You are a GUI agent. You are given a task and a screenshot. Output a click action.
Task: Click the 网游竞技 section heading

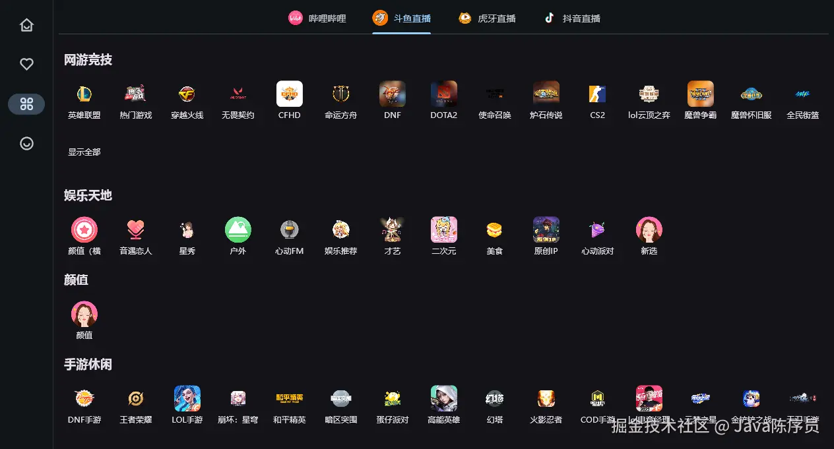(88, 60)
